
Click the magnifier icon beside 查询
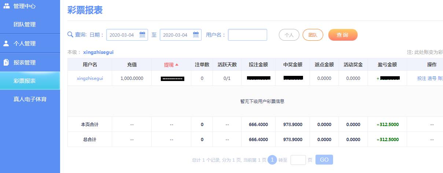(70, 35)
